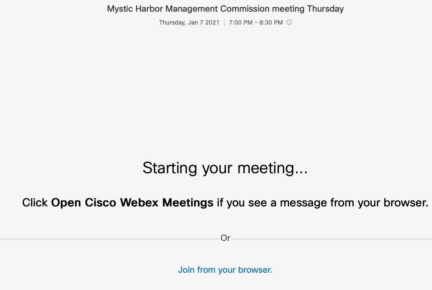
Task: Open the "Join from your browser." link
Action: [x=225, y=270]
